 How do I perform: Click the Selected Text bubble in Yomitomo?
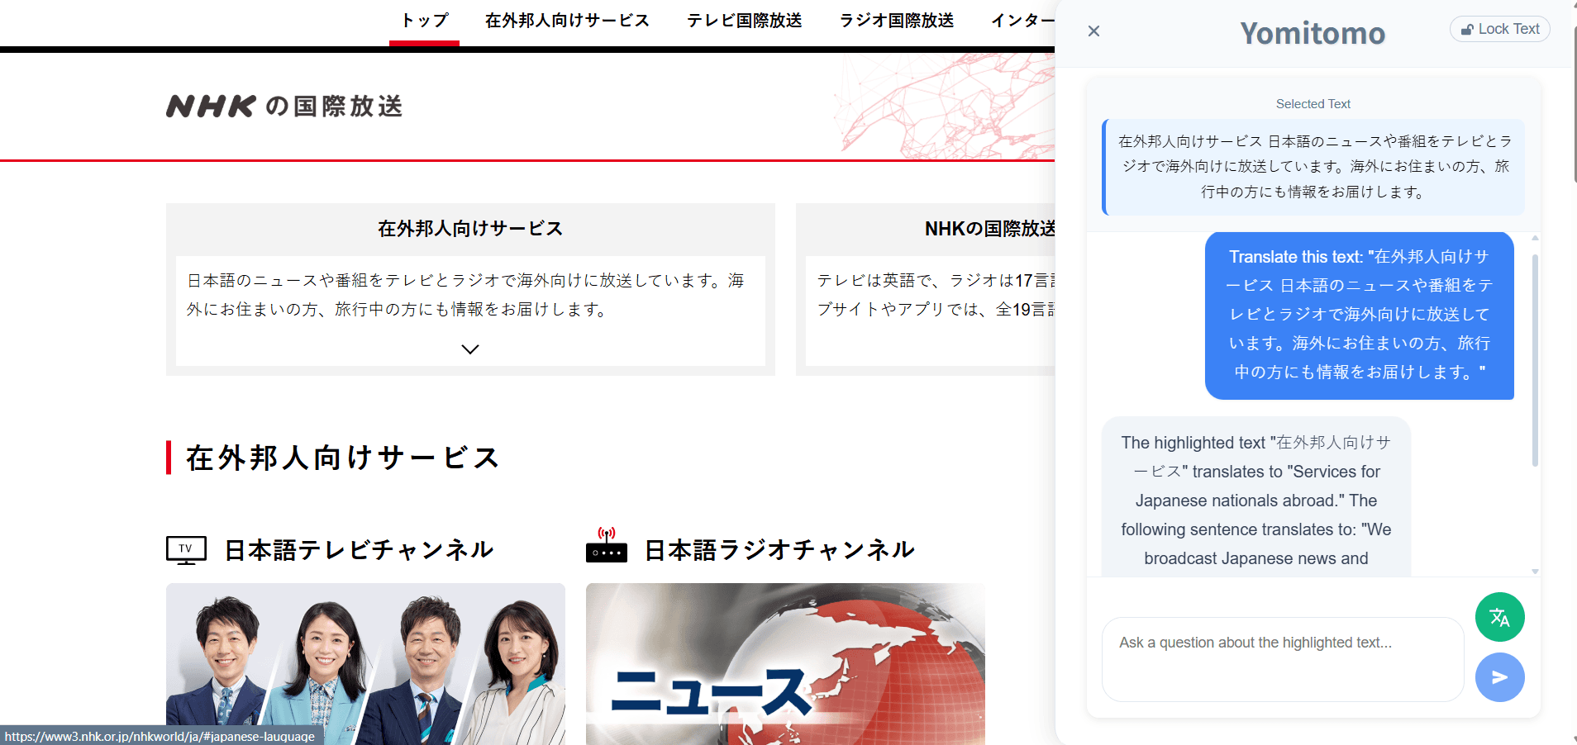[x=1313, y=167]
